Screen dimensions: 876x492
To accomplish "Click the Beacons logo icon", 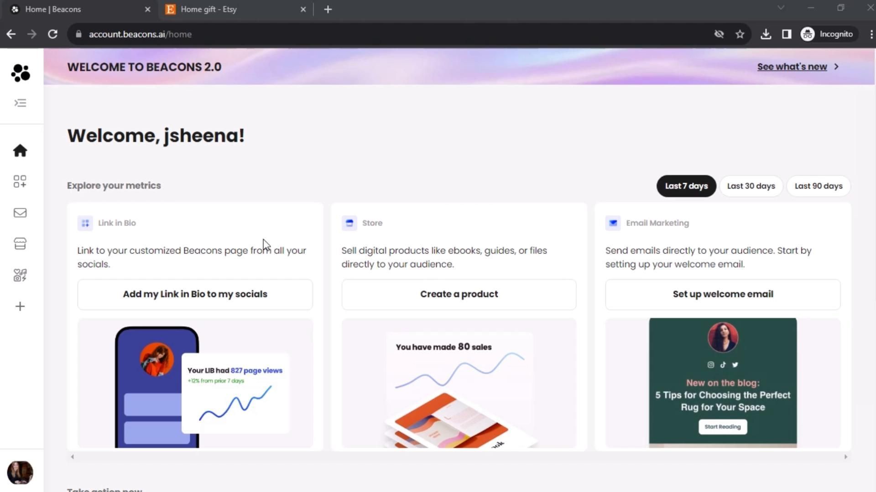I will pyautogui.click(x=21, y=73).
